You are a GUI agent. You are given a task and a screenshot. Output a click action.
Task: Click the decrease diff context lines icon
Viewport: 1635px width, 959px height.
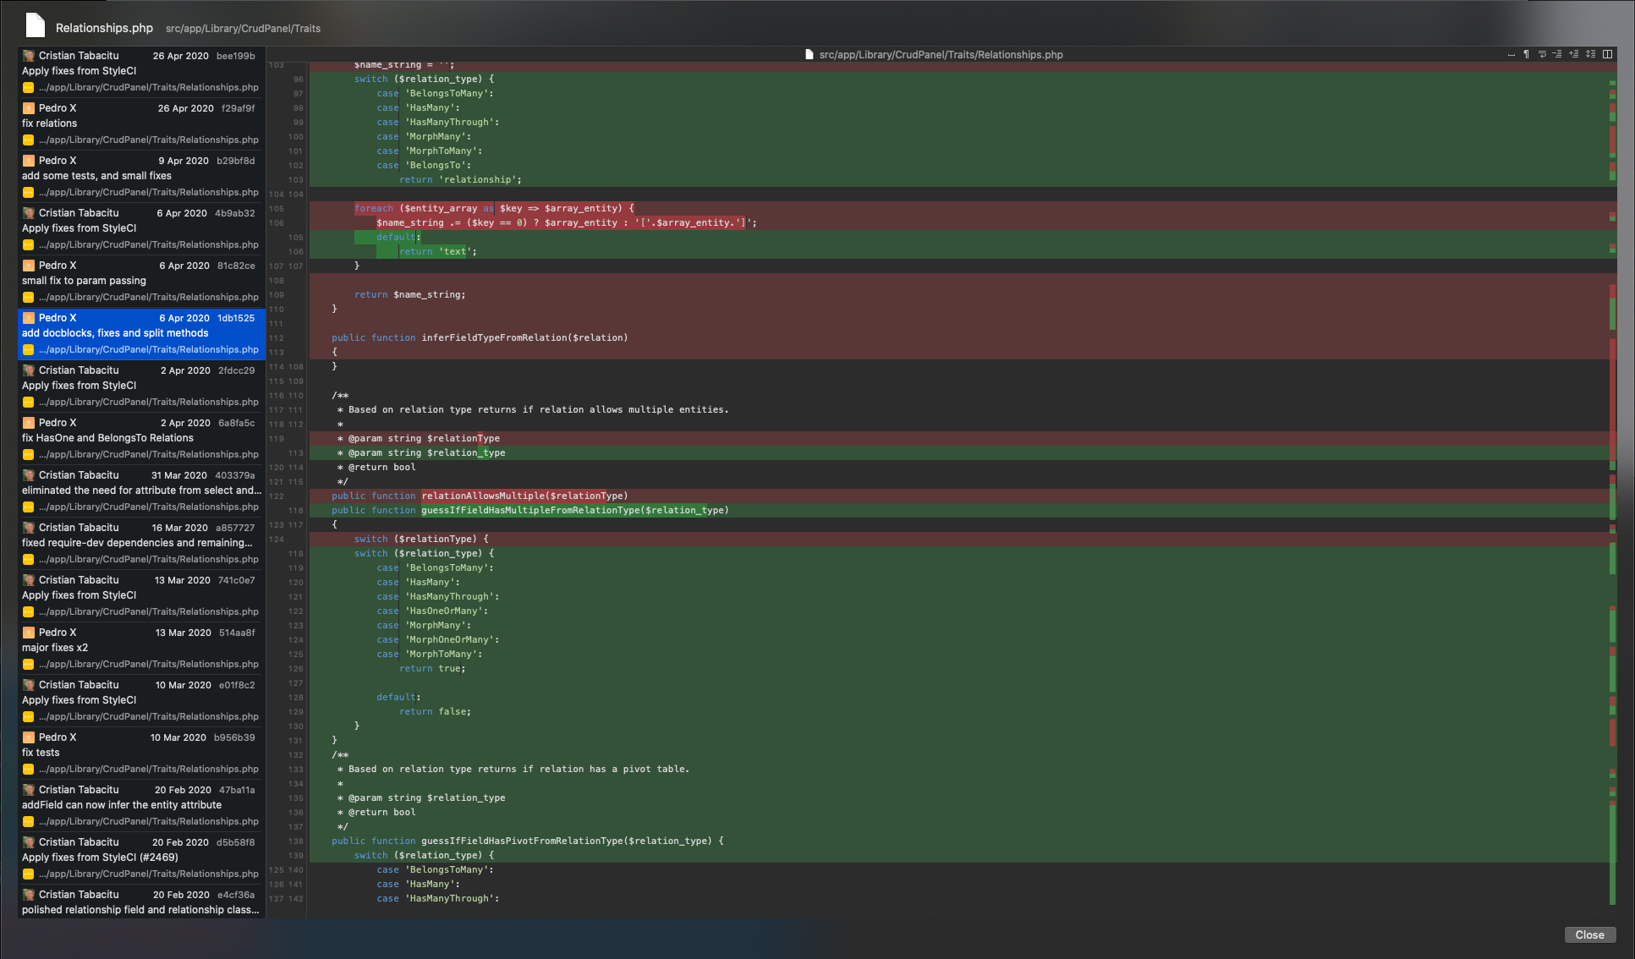pyautogui.click(x=1556, y=54)
